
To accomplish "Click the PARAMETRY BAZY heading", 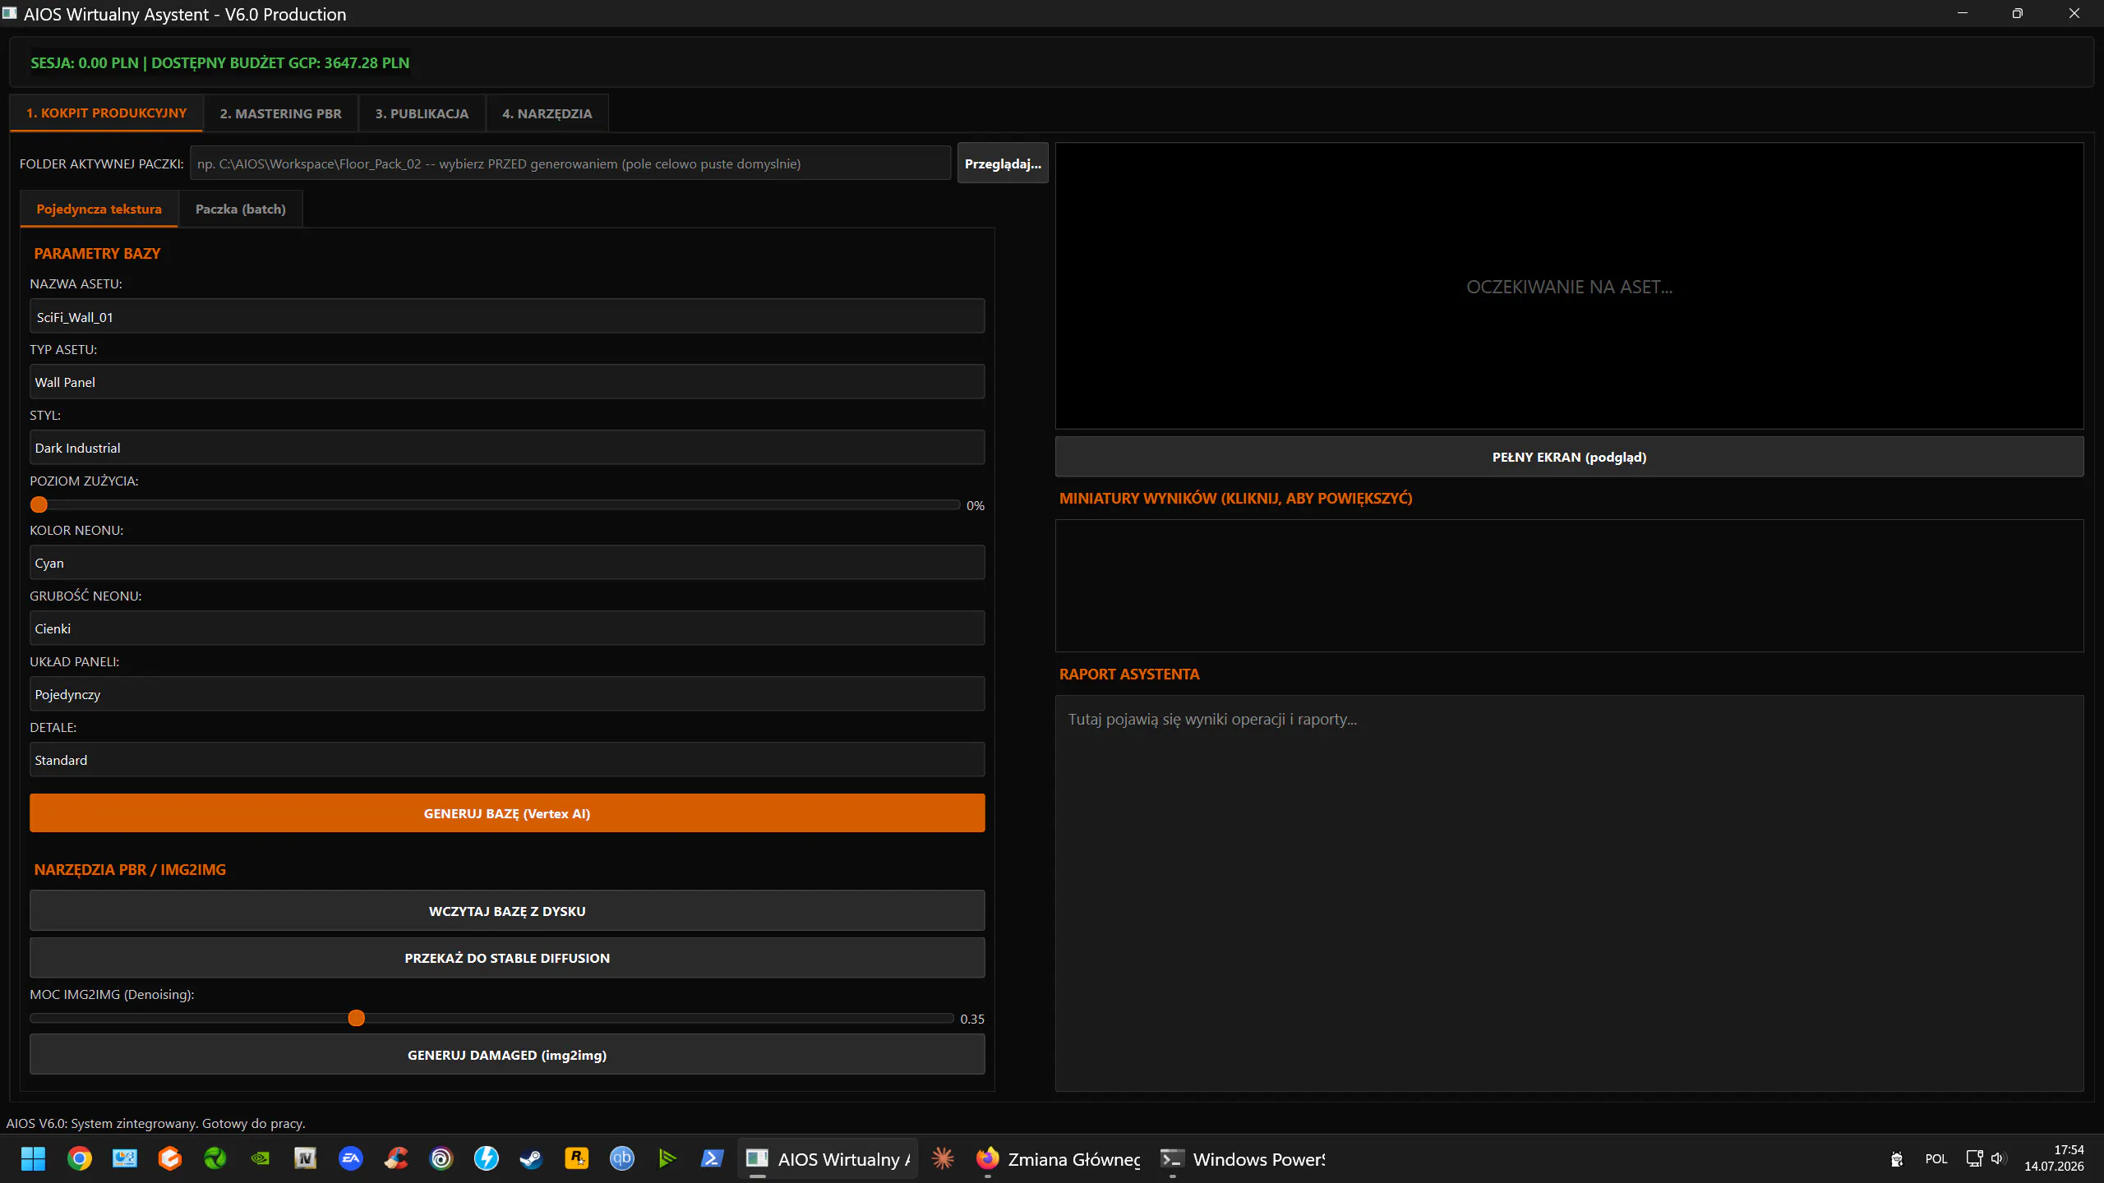I will pyautogui.click(x=97, y=254).
